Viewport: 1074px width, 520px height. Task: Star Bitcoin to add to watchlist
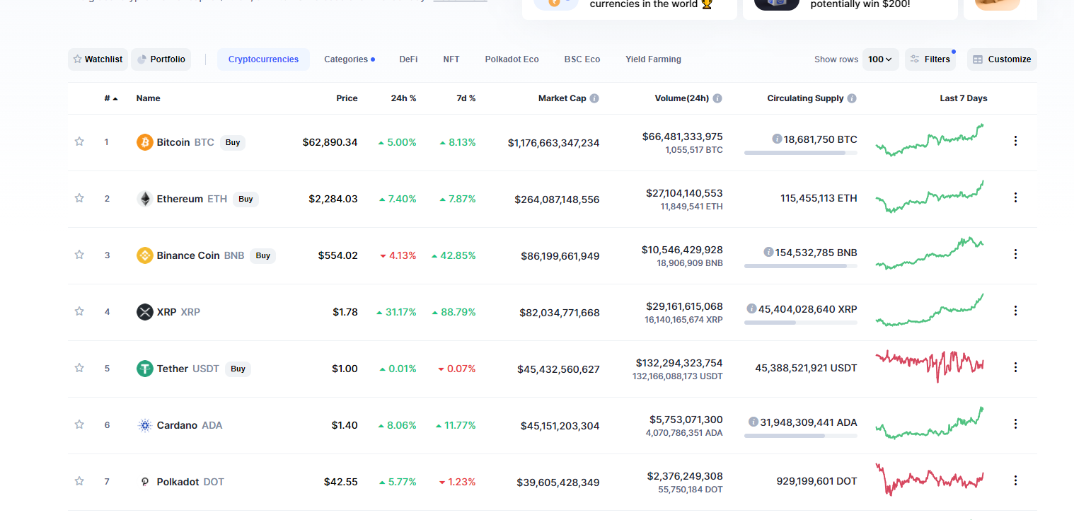[x=79, y=141]
